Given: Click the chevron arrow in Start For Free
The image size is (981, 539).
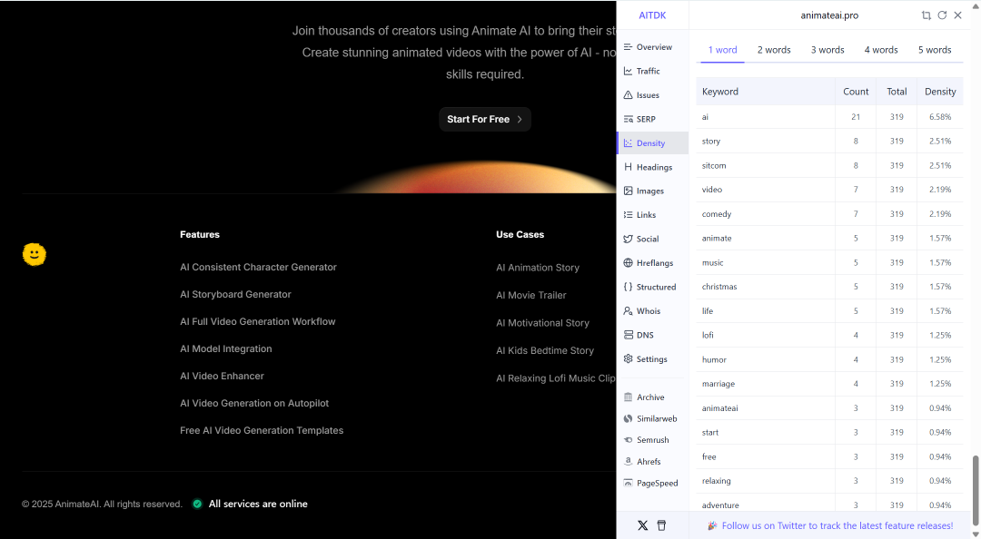Looking at the screenshot, I should [520, 120].
